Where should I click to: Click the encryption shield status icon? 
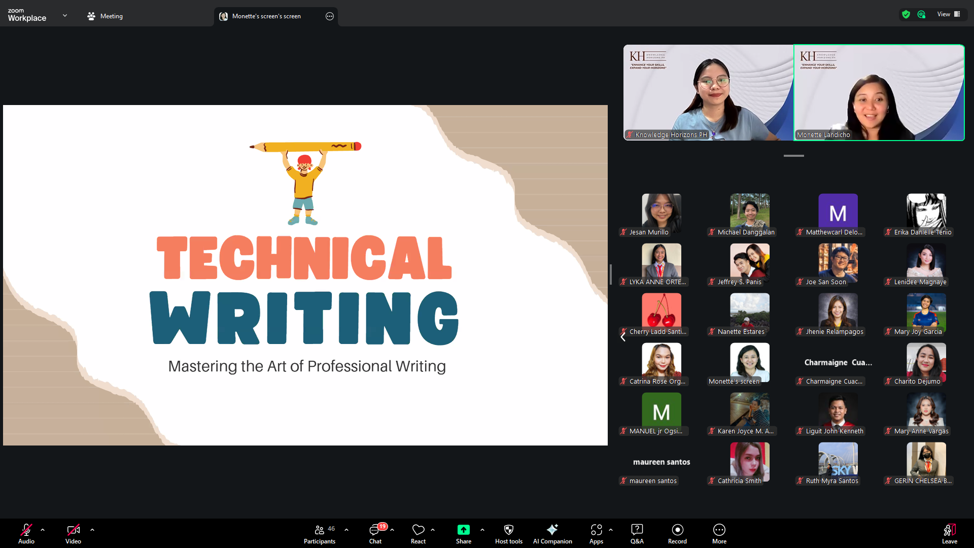(906, 14)
